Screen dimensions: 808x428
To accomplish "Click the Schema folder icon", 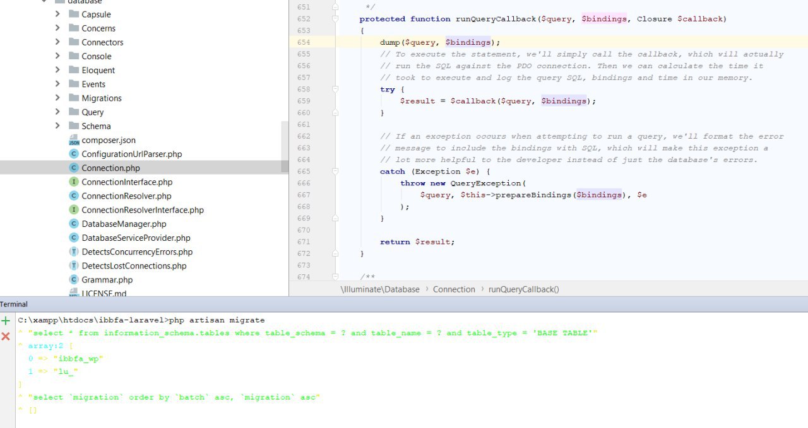I will pyautogui.click(x=74, y=125).
